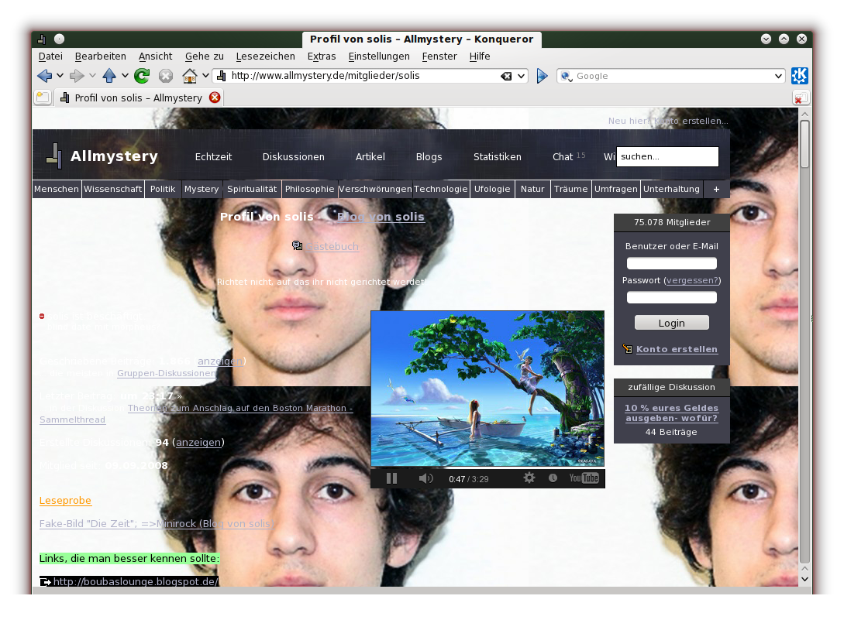Open the back history dropdown arrow
Image resolution: width=844 pixels, height=637 pixels.
60,76
